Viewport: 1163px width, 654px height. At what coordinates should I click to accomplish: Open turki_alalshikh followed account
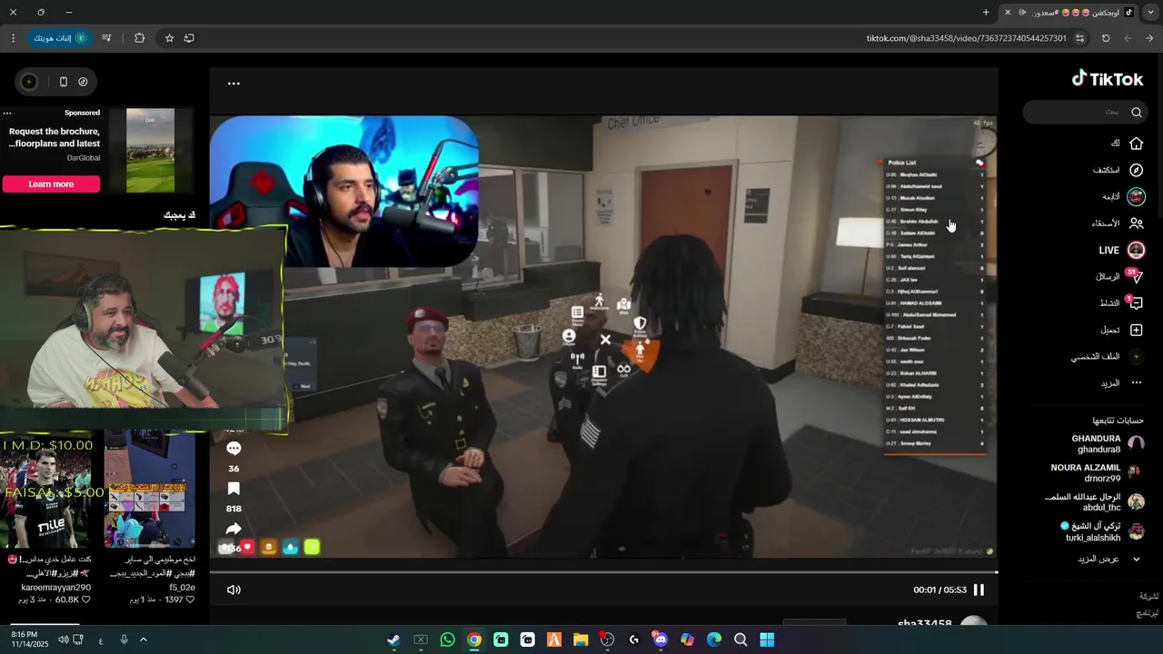point(1102,531)
